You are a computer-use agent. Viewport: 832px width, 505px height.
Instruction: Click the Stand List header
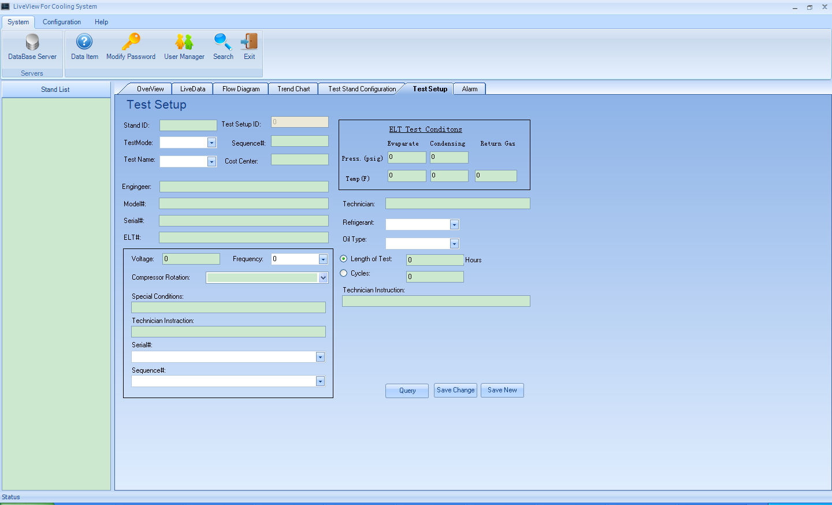[55, 90]
